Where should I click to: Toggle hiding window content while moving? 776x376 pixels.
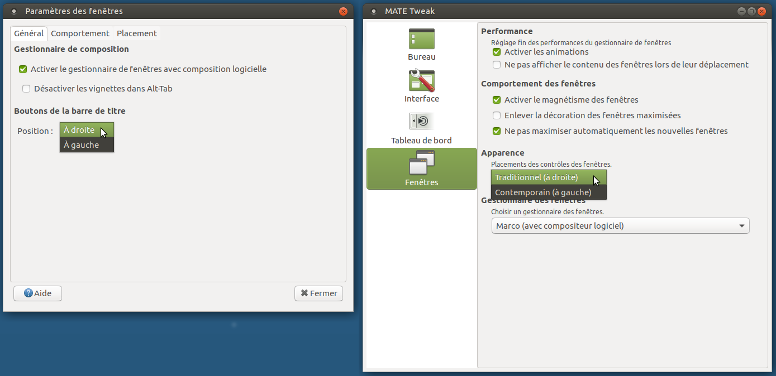[497, 65]
